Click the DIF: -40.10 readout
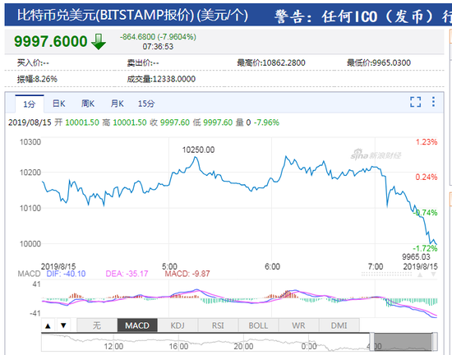This screenshot has width=452, height=355. point(66,274)
